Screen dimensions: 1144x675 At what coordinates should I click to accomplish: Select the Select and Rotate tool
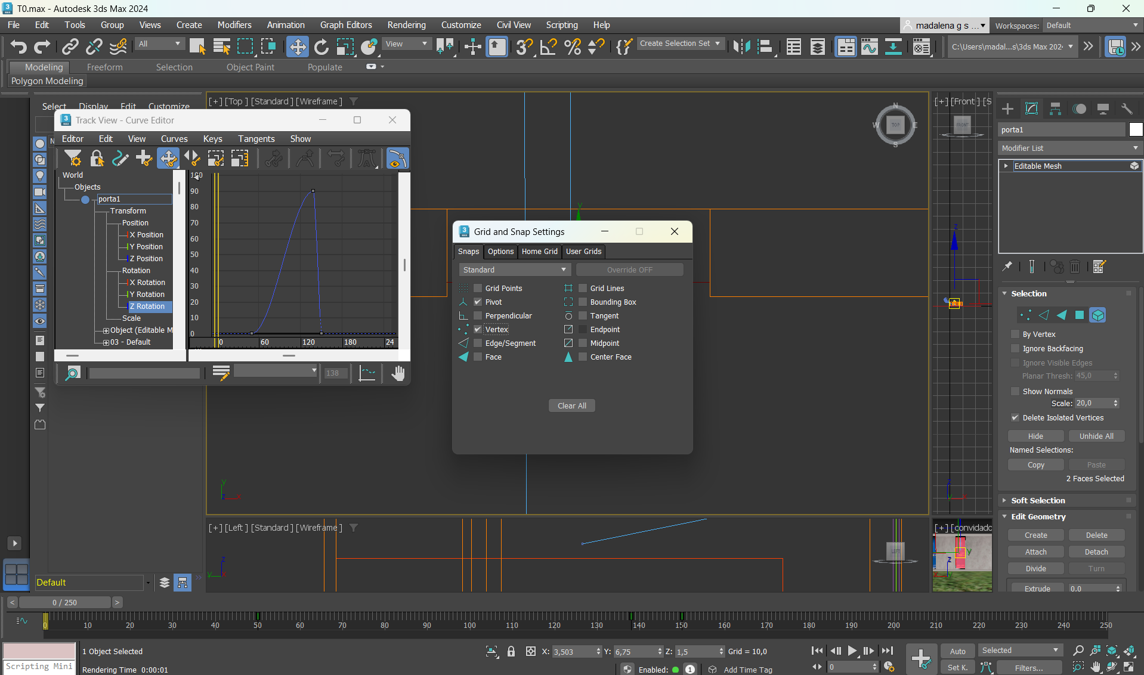(321, 47)
